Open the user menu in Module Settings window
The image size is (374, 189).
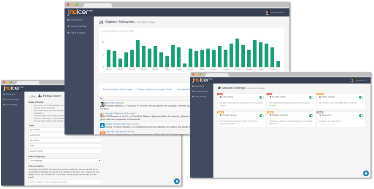click(359, 80)
